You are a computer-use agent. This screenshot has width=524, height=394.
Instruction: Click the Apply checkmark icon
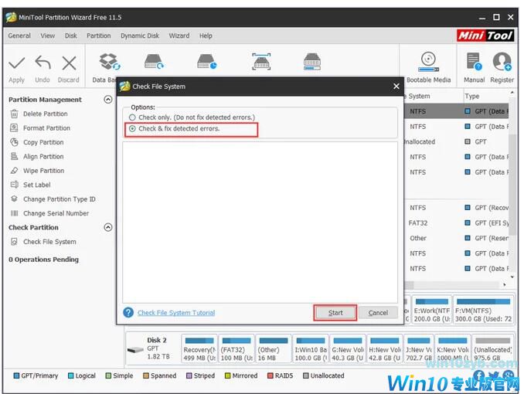pos(16,63)
